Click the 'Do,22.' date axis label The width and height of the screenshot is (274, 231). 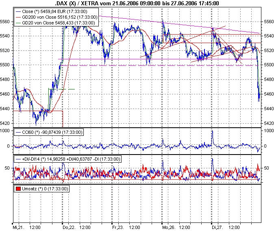coord(69,227)
